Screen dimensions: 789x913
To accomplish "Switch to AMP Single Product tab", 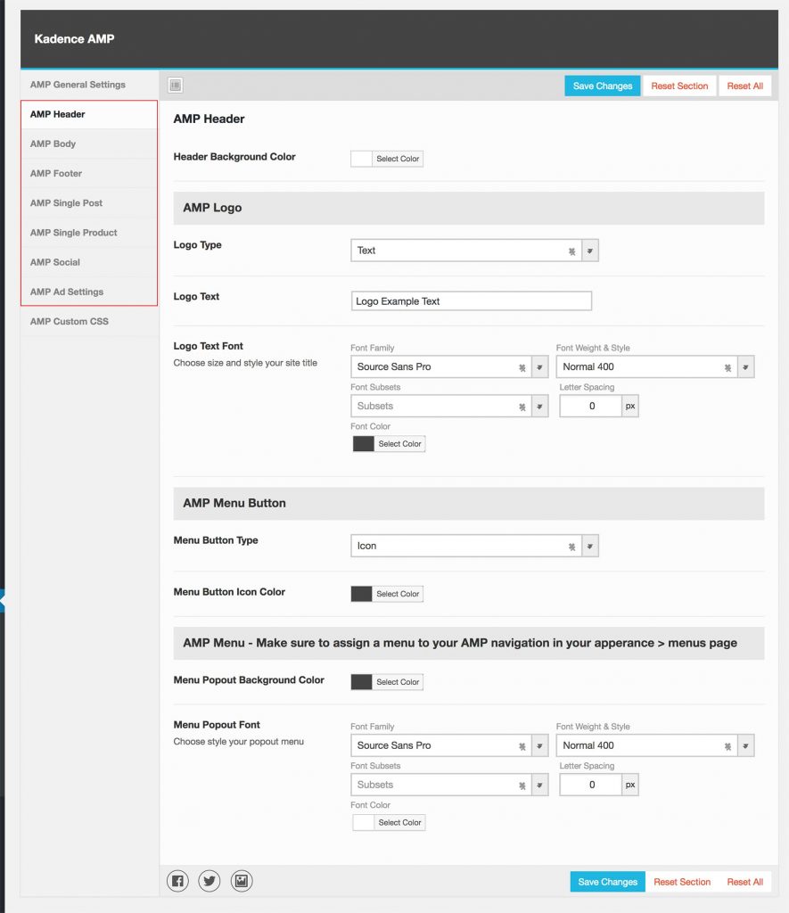I will pyautogui.click(x=90, y=233).
